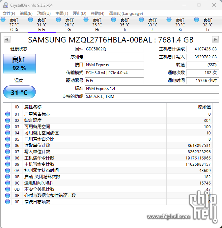Image resolution: width=222 pixels, height=228 pixels.
Task: Click the ID column header
Action: (x=17, y=107)
